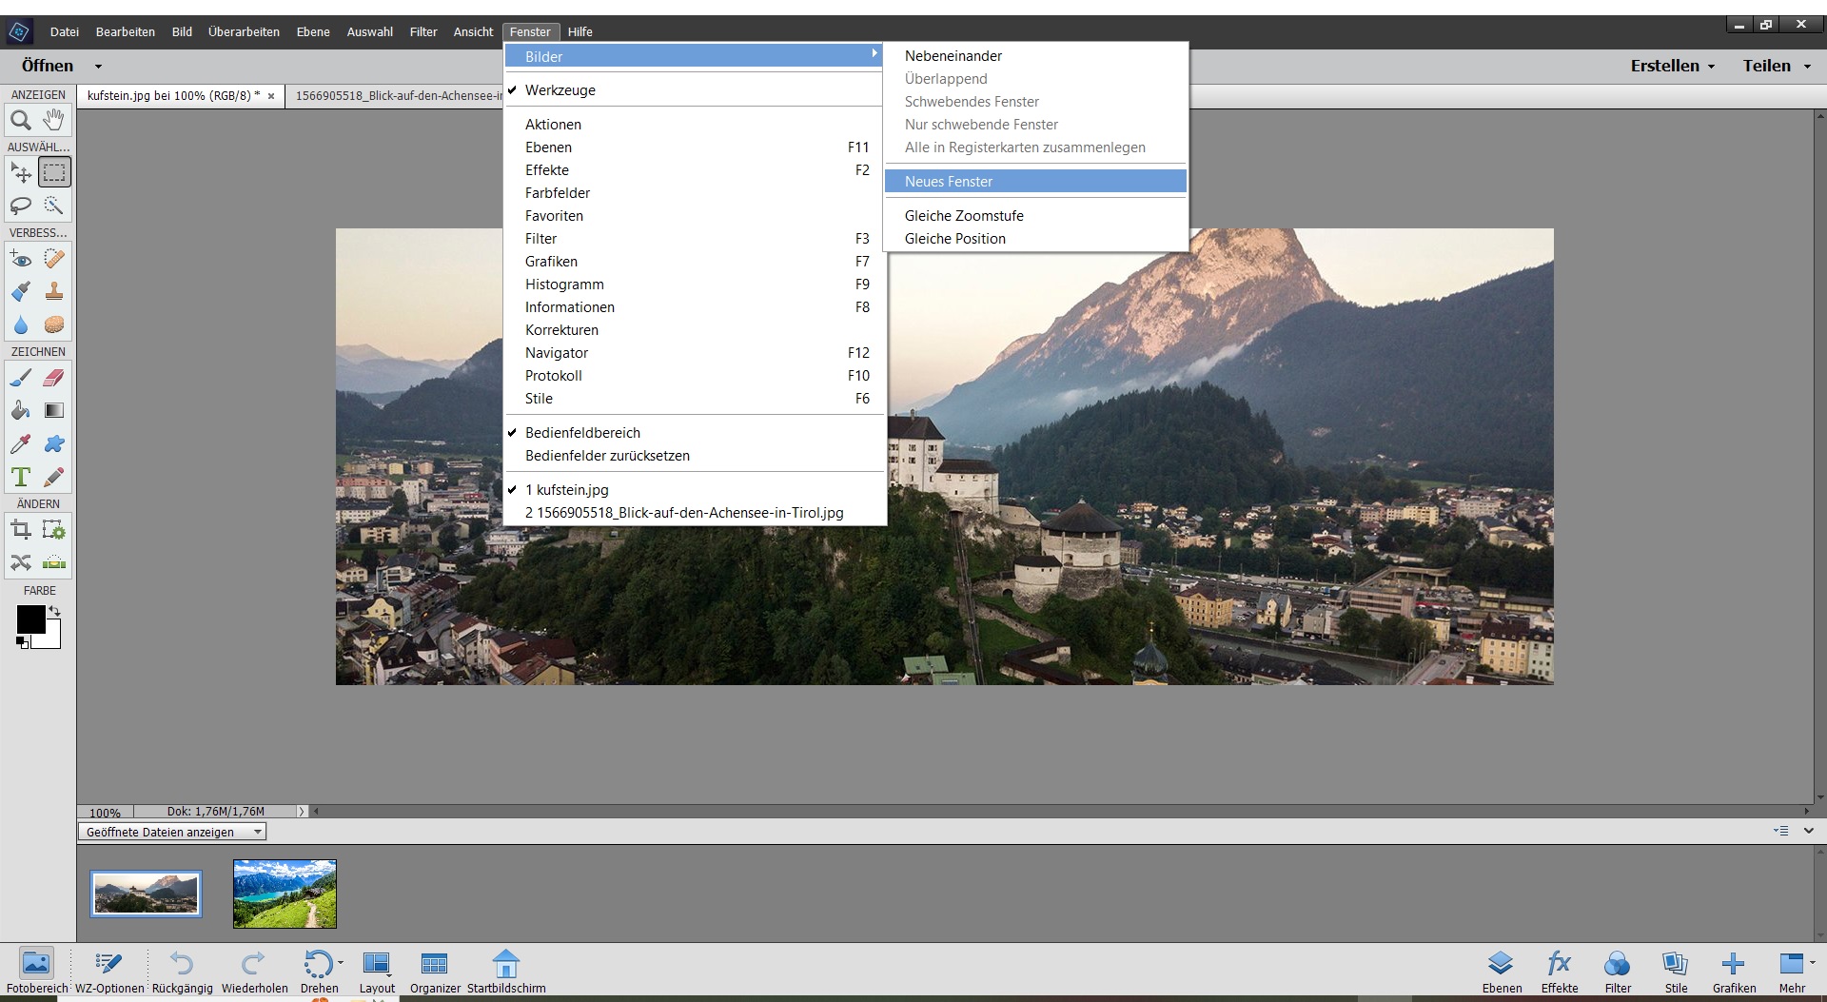Open the Effekte panel via fx icon

click(x=1559, y=964)
